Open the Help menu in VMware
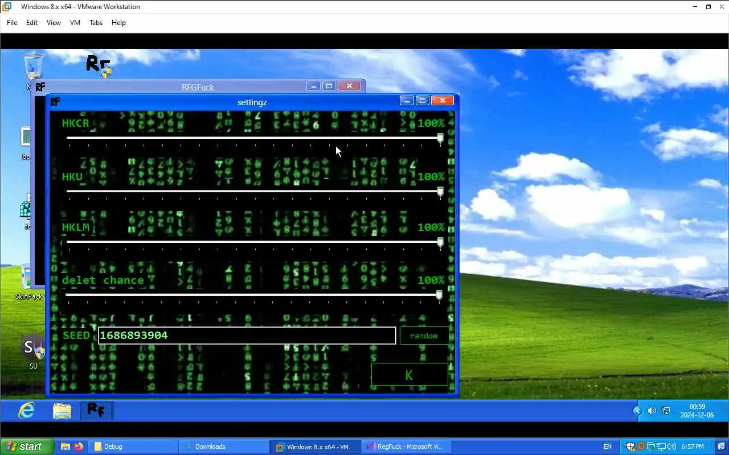Viewport: 729px width, 455px height. 118,23
